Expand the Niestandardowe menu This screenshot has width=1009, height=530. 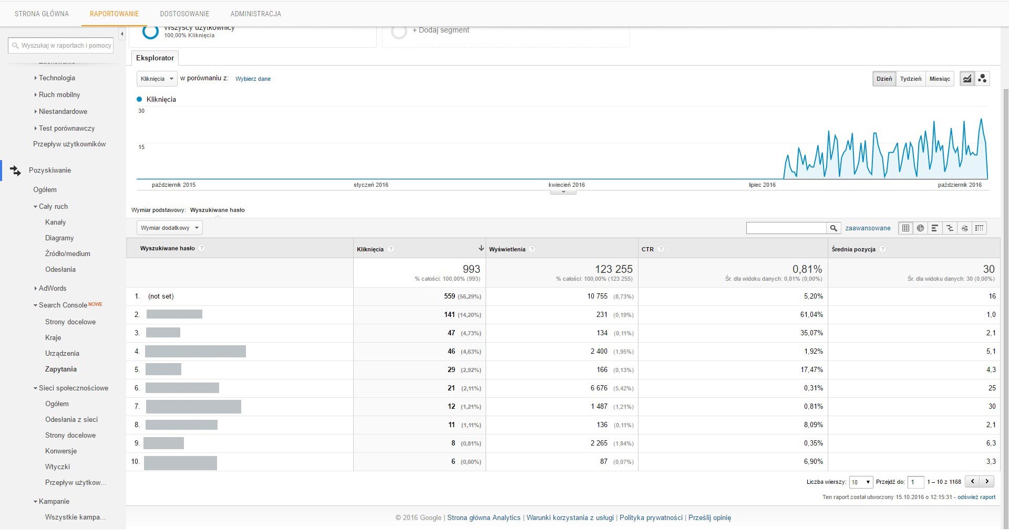pyautogui.click(x=61, y=111)
